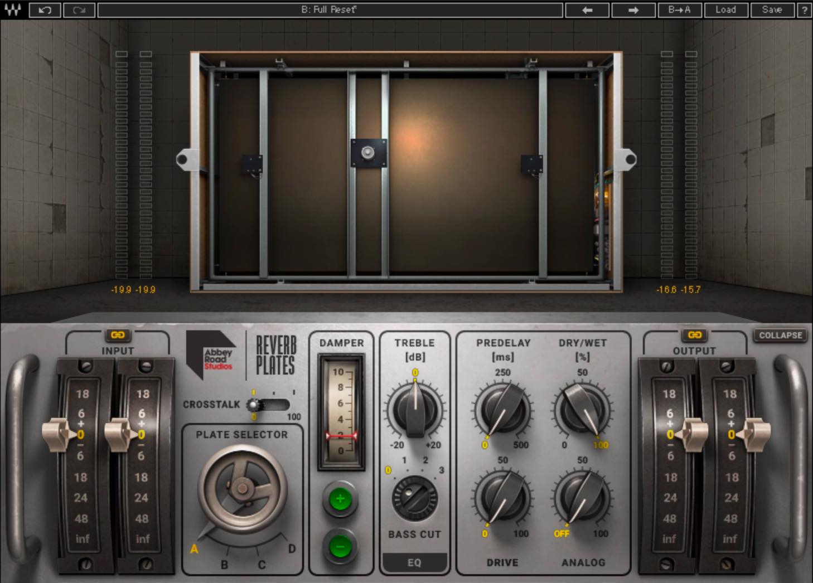Select plate D

pos(292,549)
